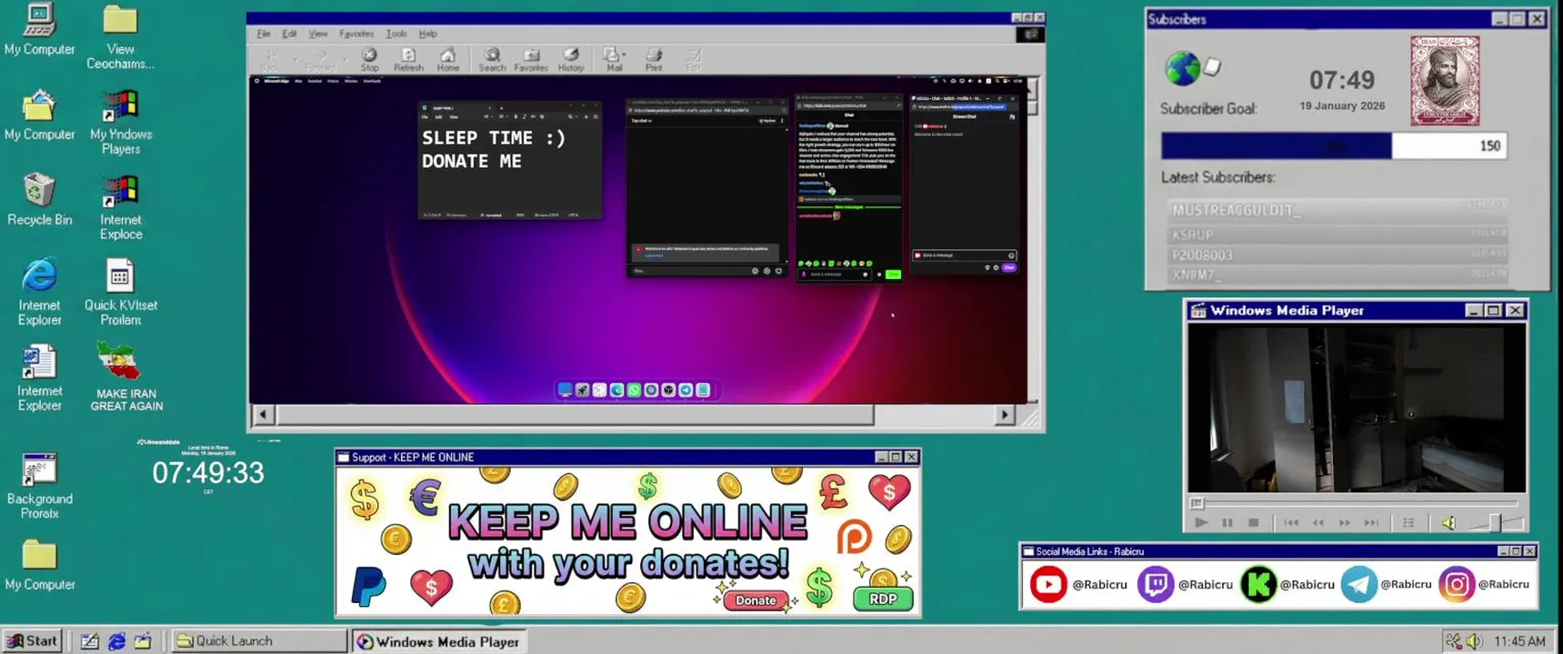The image size is (1563, 654).
Task: Click the Stop button in browser toolbar
Action: (369, 60)
